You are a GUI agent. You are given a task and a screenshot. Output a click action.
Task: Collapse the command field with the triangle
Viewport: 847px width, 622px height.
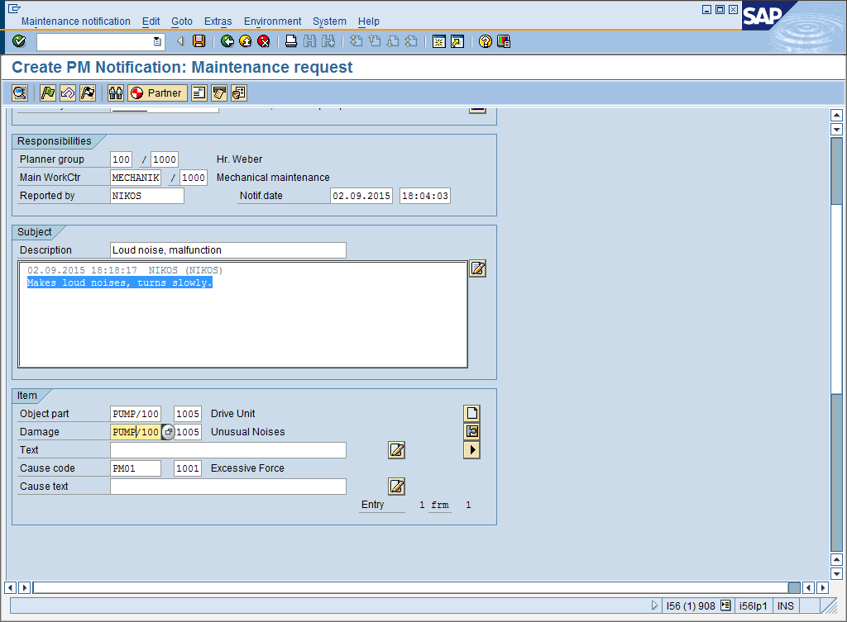(180, 41)
